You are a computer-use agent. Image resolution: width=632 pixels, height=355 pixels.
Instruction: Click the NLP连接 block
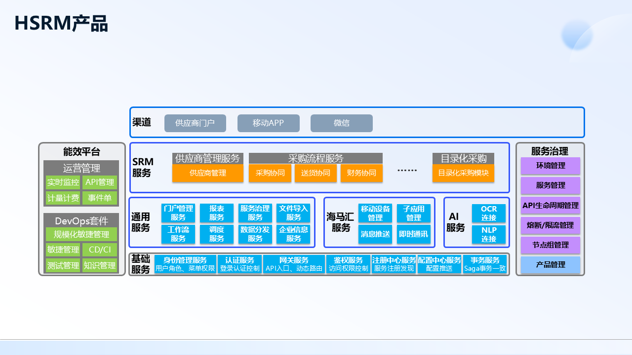point(489,234)
